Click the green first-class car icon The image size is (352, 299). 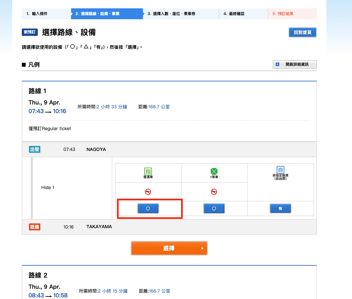coord(214,171)
